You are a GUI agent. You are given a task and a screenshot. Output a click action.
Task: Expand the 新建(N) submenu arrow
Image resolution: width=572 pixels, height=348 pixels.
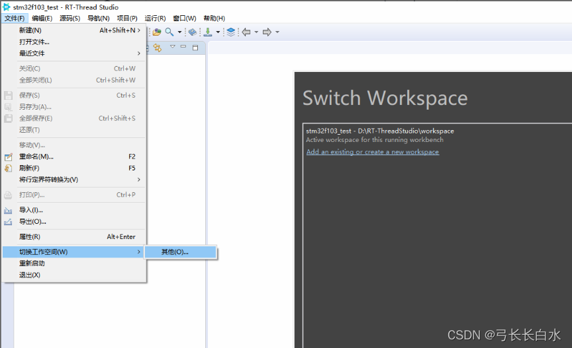click(138, 30)
